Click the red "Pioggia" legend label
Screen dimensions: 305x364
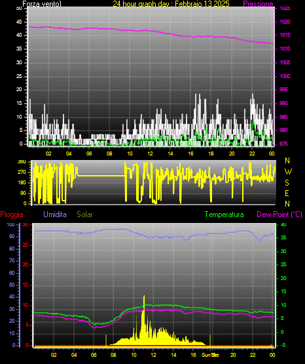[x=12, y=214]
